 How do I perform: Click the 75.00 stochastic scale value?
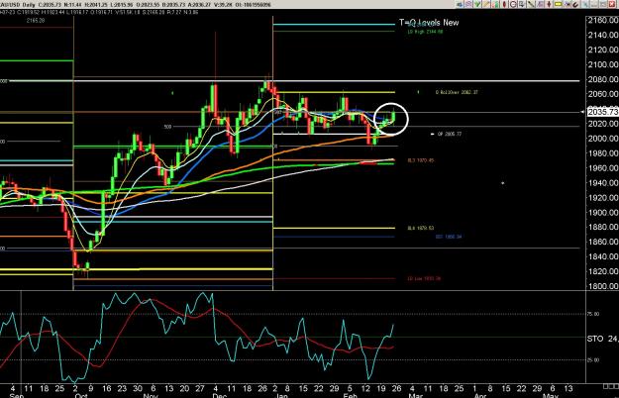click(x=593, y=314)
